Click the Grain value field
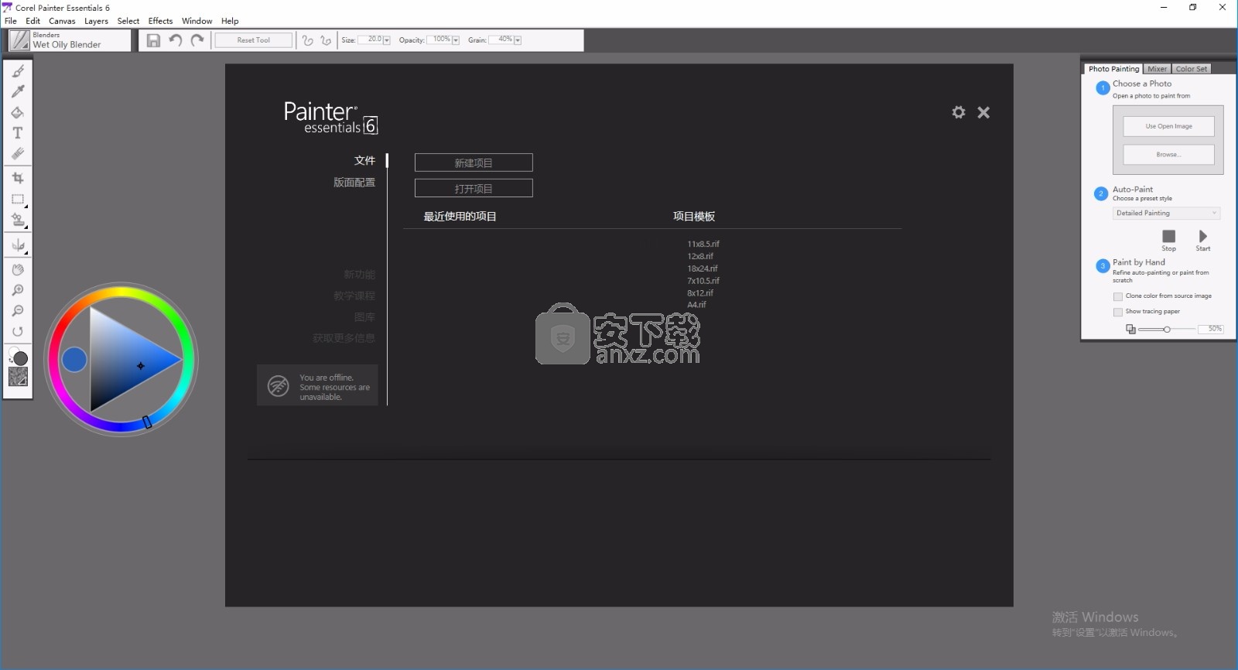 point(501,39)
